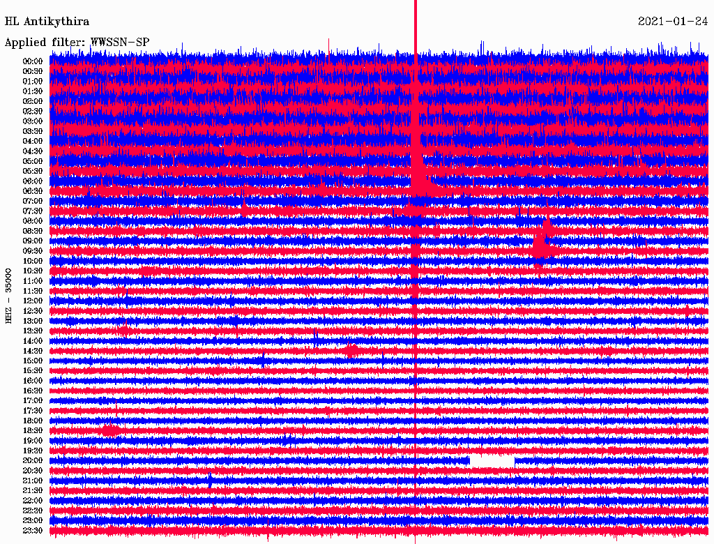Click the 20:00 time label
This screenshot has height=544, width=714.
(33, 461)
